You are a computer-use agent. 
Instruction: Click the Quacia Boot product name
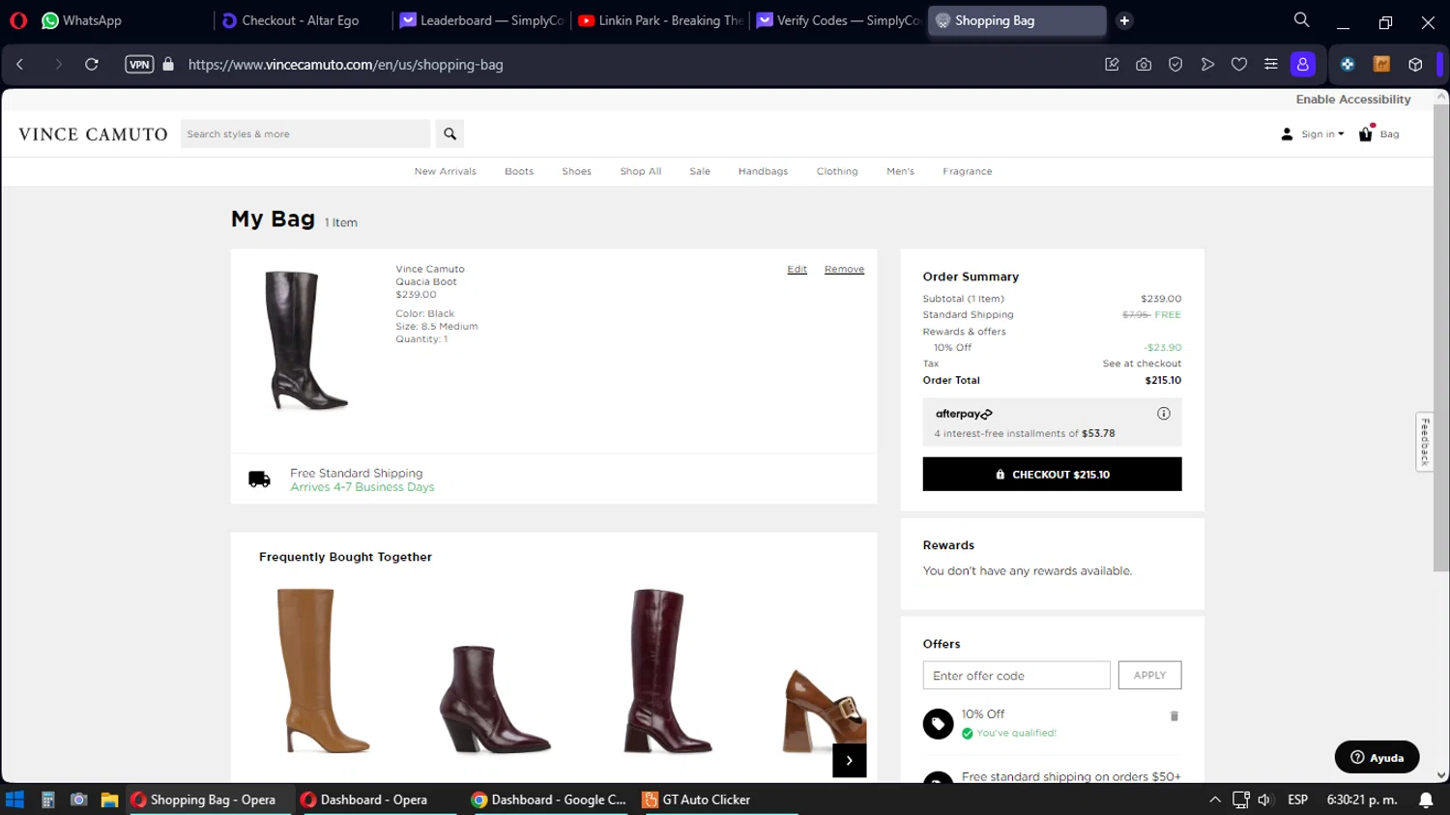coord(426,282)
